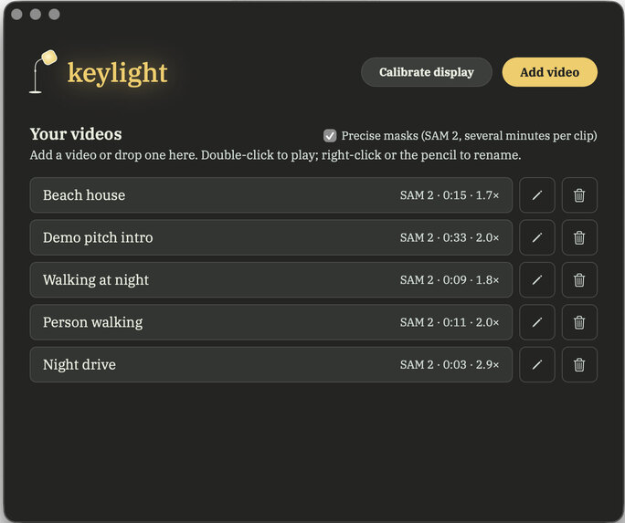The width and height of the screenshot is (625, 523).
Task: Click the keylight lamp logo icon
Action: click(43, 71)
